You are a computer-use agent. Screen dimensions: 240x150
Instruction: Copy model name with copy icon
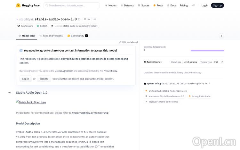(x=79, y=19)
